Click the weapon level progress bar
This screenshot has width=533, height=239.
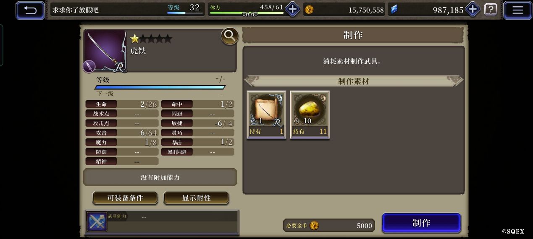click(160, 87)
